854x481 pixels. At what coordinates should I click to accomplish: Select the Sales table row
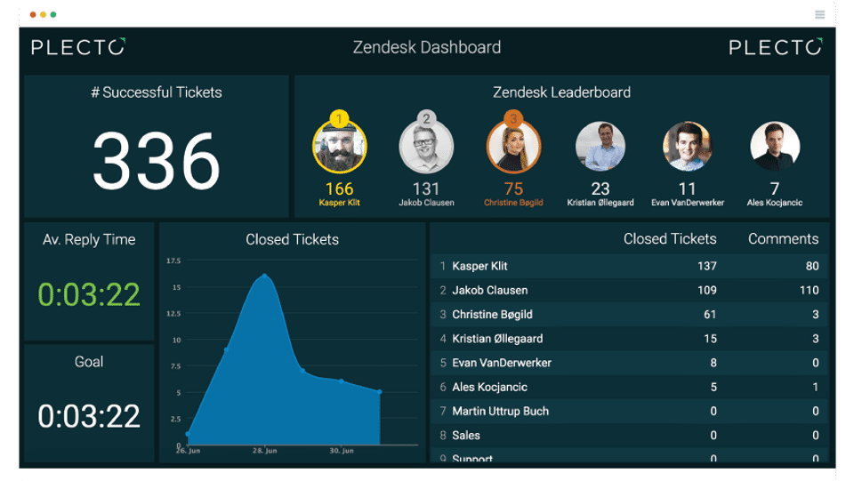click(629, 436)
